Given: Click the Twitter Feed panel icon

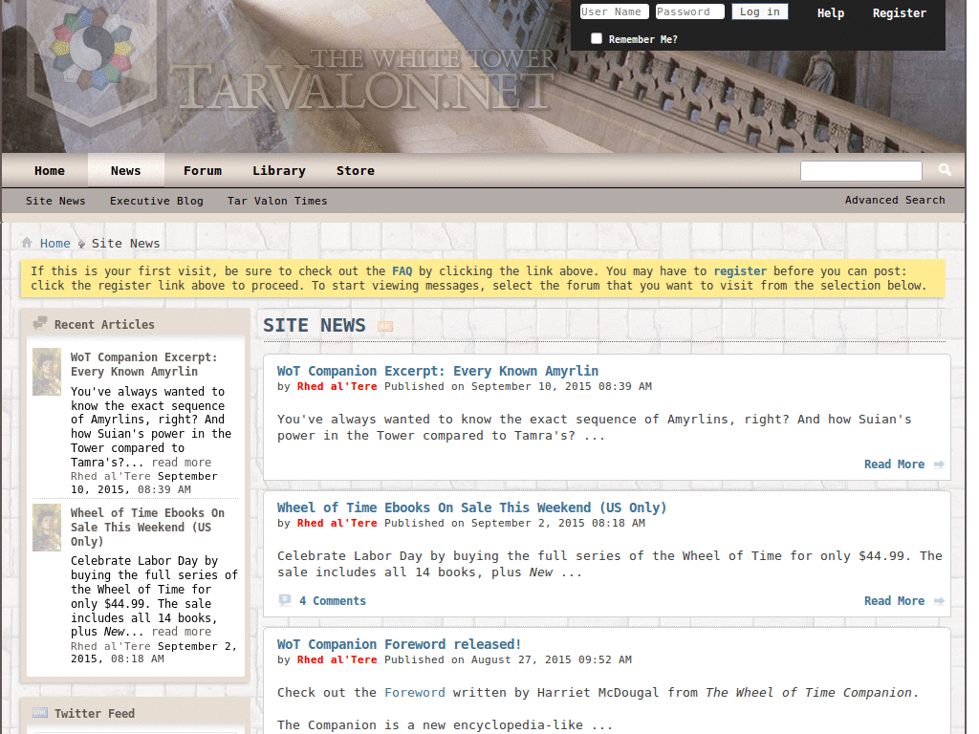Looking at the screenshot, I should pyautogui.click(x=40, y=713).
